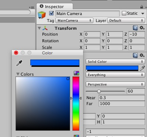Click the Color picker eyedropper tool
This screenshot has height=137, width=147.
click(19, 63)
